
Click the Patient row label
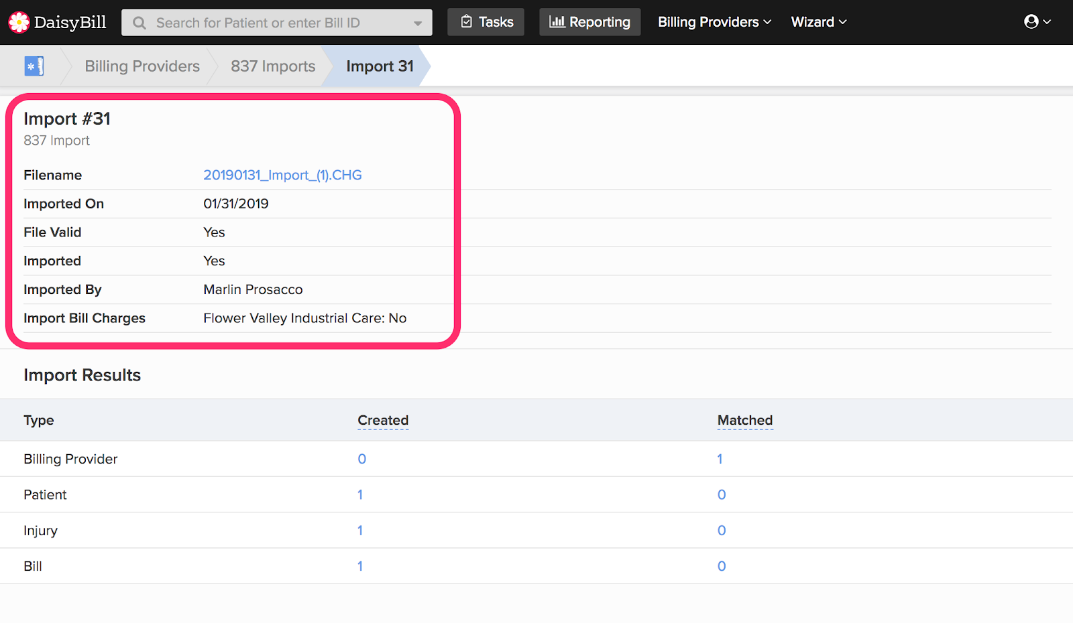(x=45, y=494)
